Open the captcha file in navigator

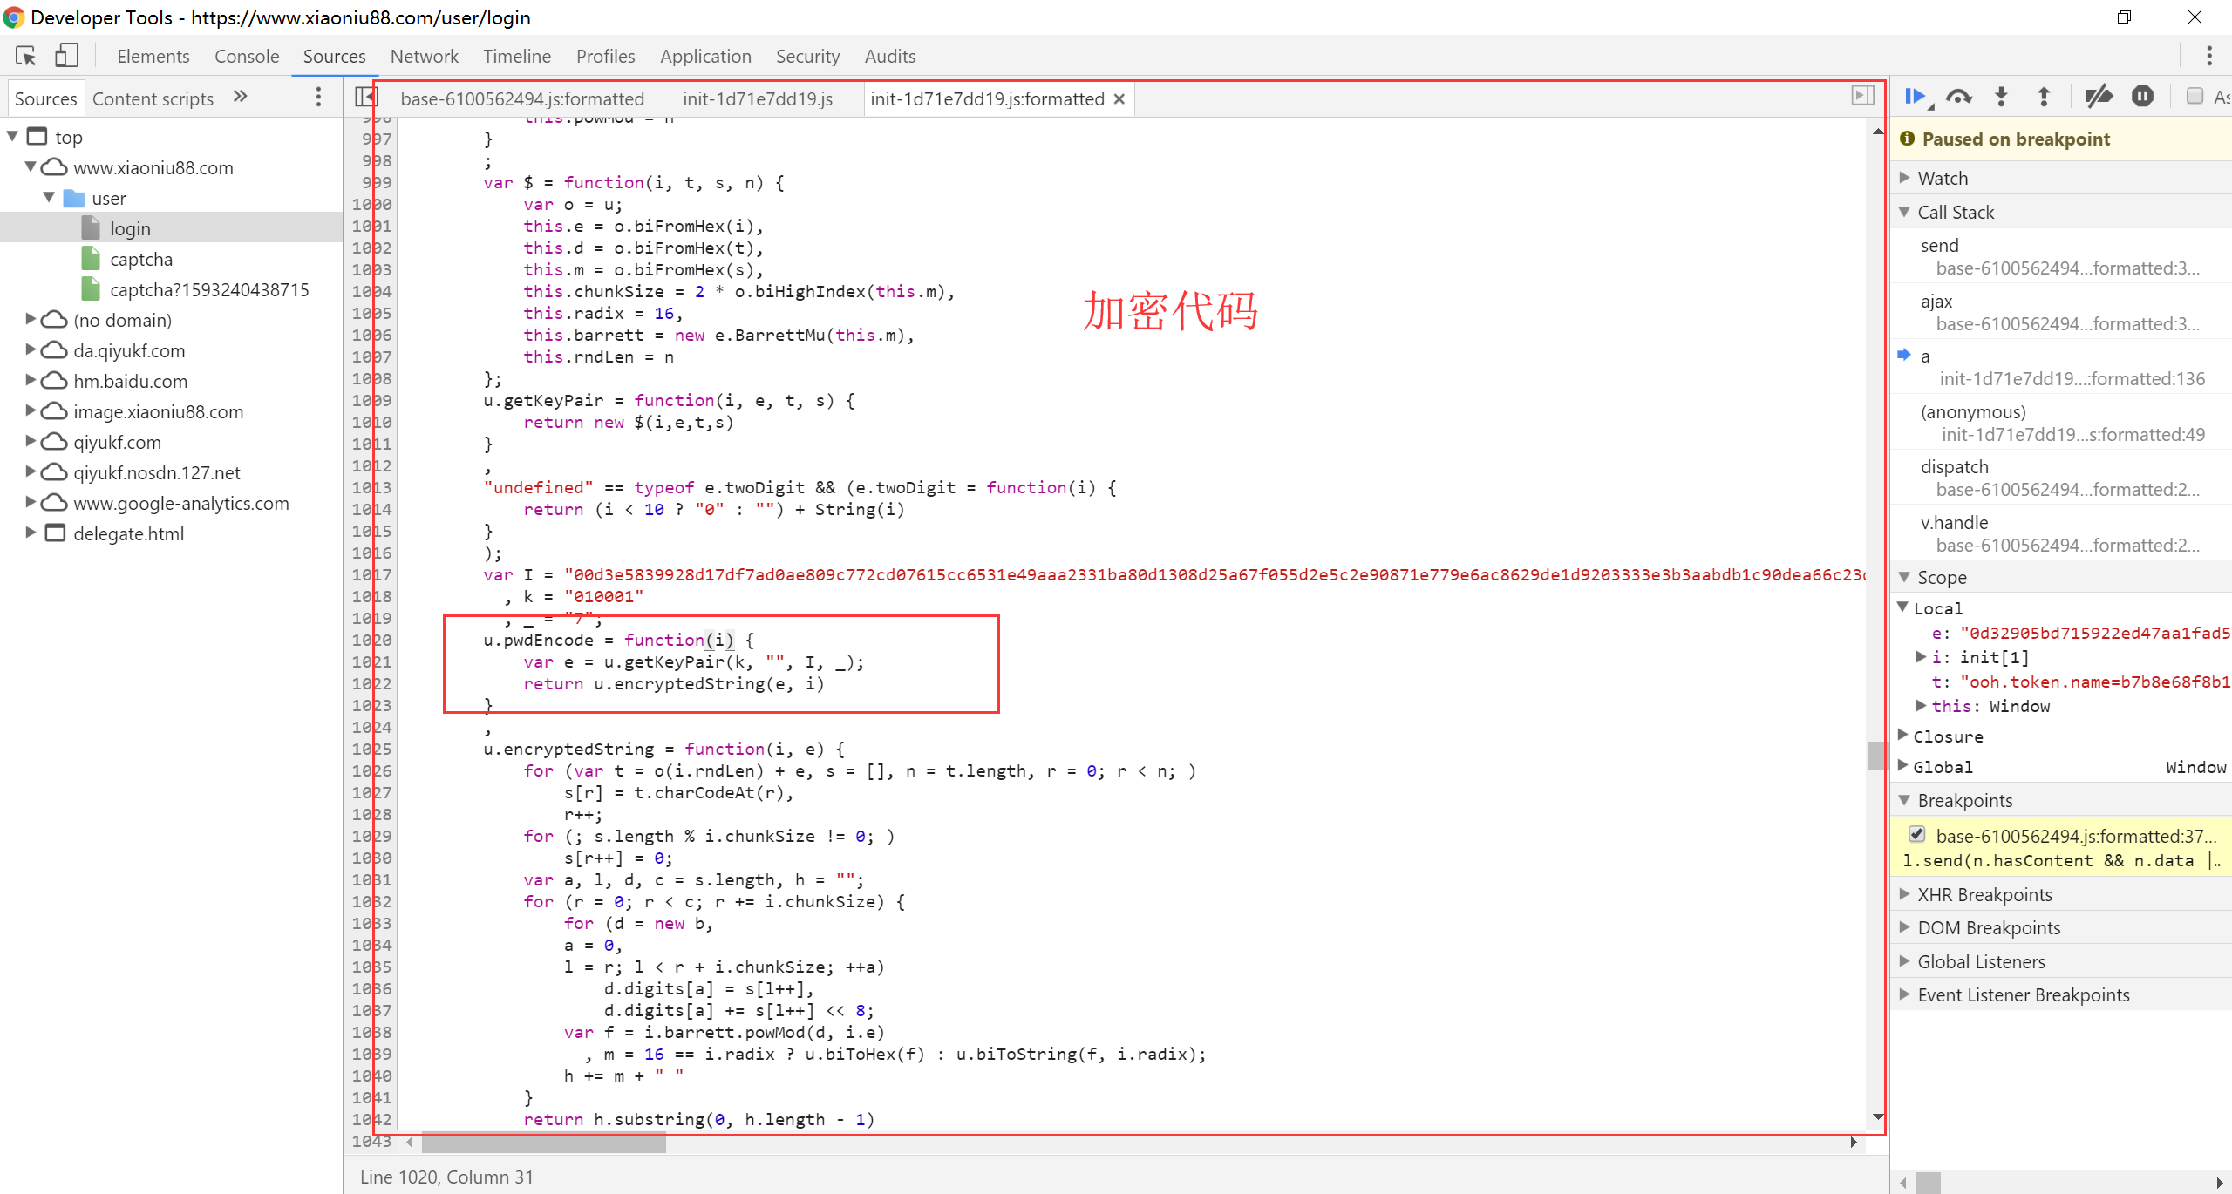click(141, 259)
